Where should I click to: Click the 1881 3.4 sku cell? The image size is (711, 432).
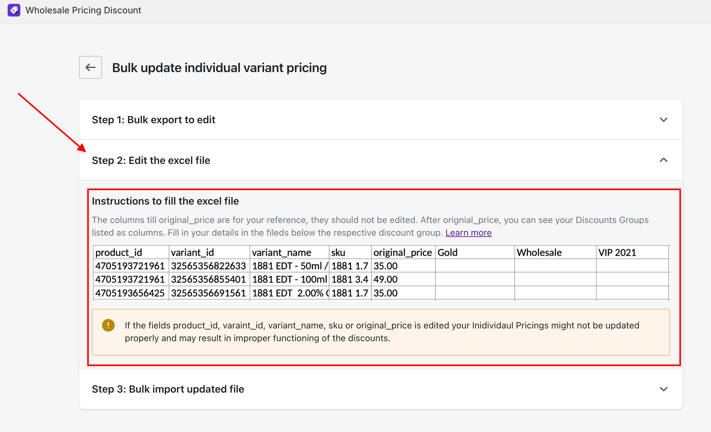pyautogui.click(x=350, y=279)
